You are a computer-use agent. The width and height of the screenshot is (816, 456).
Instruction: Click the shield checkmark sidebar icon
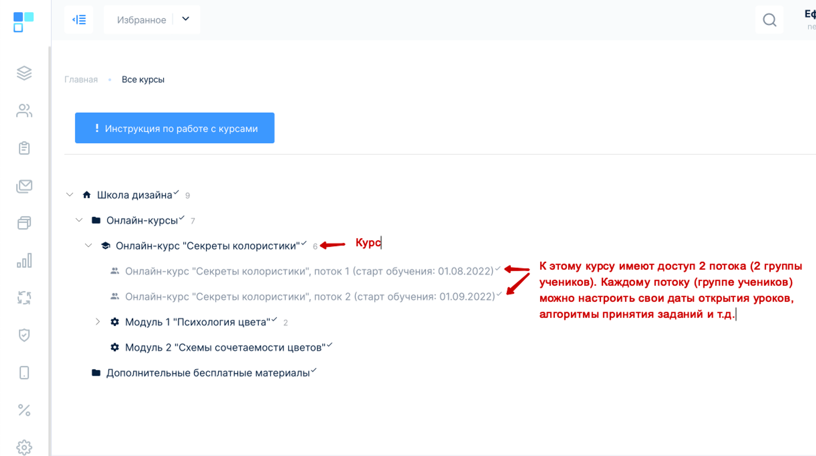[24, 335]
